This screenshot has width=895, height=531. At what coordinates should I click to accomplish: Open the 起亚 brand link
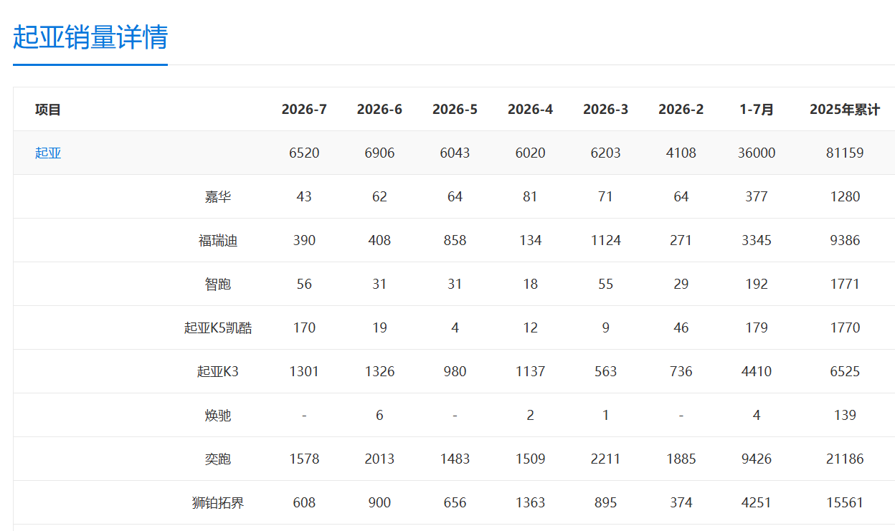(48, 153)
